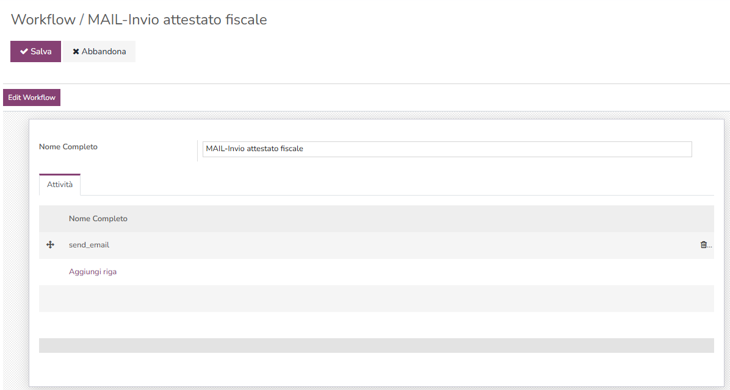Open the Attività tab
The height and width of the screenshot is (390, 730).
(x=60, y=184)
